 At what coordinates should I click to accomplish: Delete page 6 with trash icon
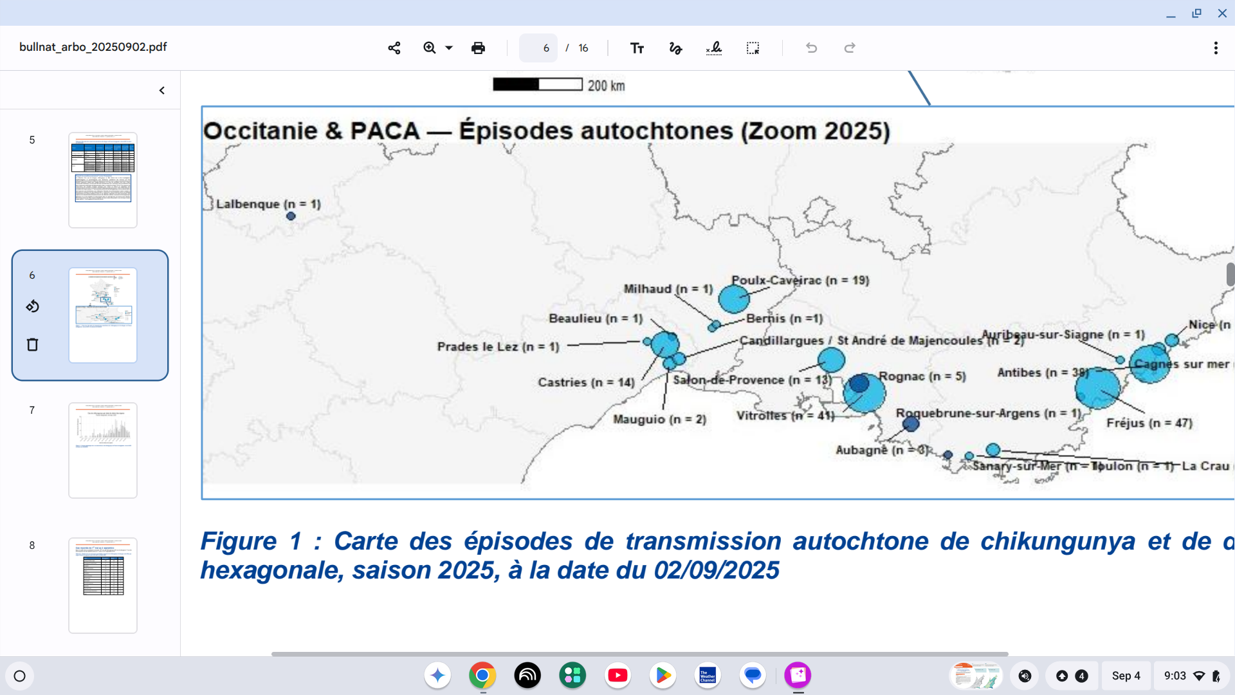pos(33,345)
